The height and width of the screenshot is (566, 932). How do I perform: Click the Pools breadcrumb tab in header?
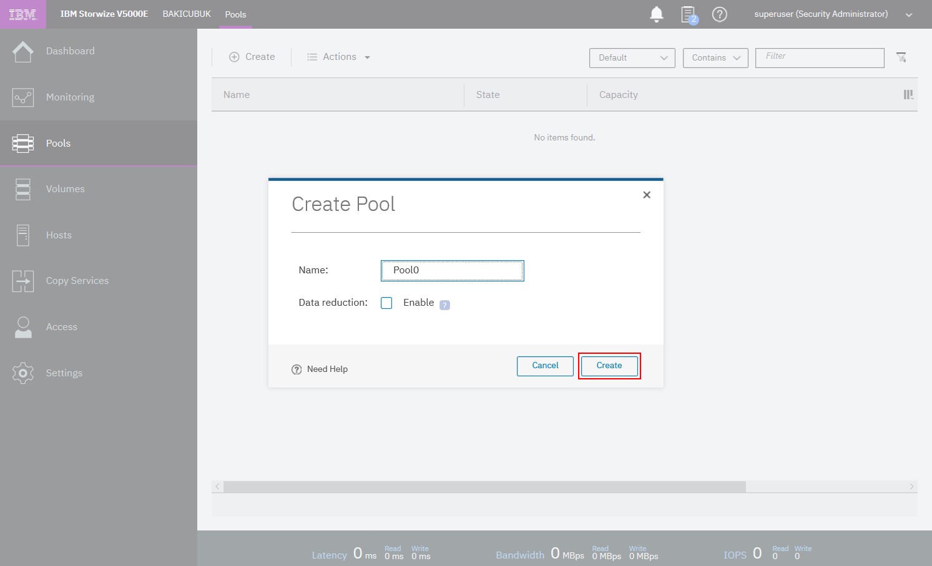tap(235, 14)
